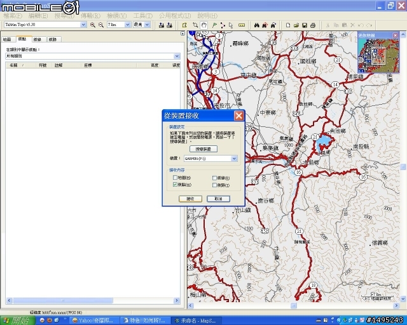The height and width of the screenshot is (325, 407).
Task: Open the 最高 detail level dropdown
Action: pos(147,25)
